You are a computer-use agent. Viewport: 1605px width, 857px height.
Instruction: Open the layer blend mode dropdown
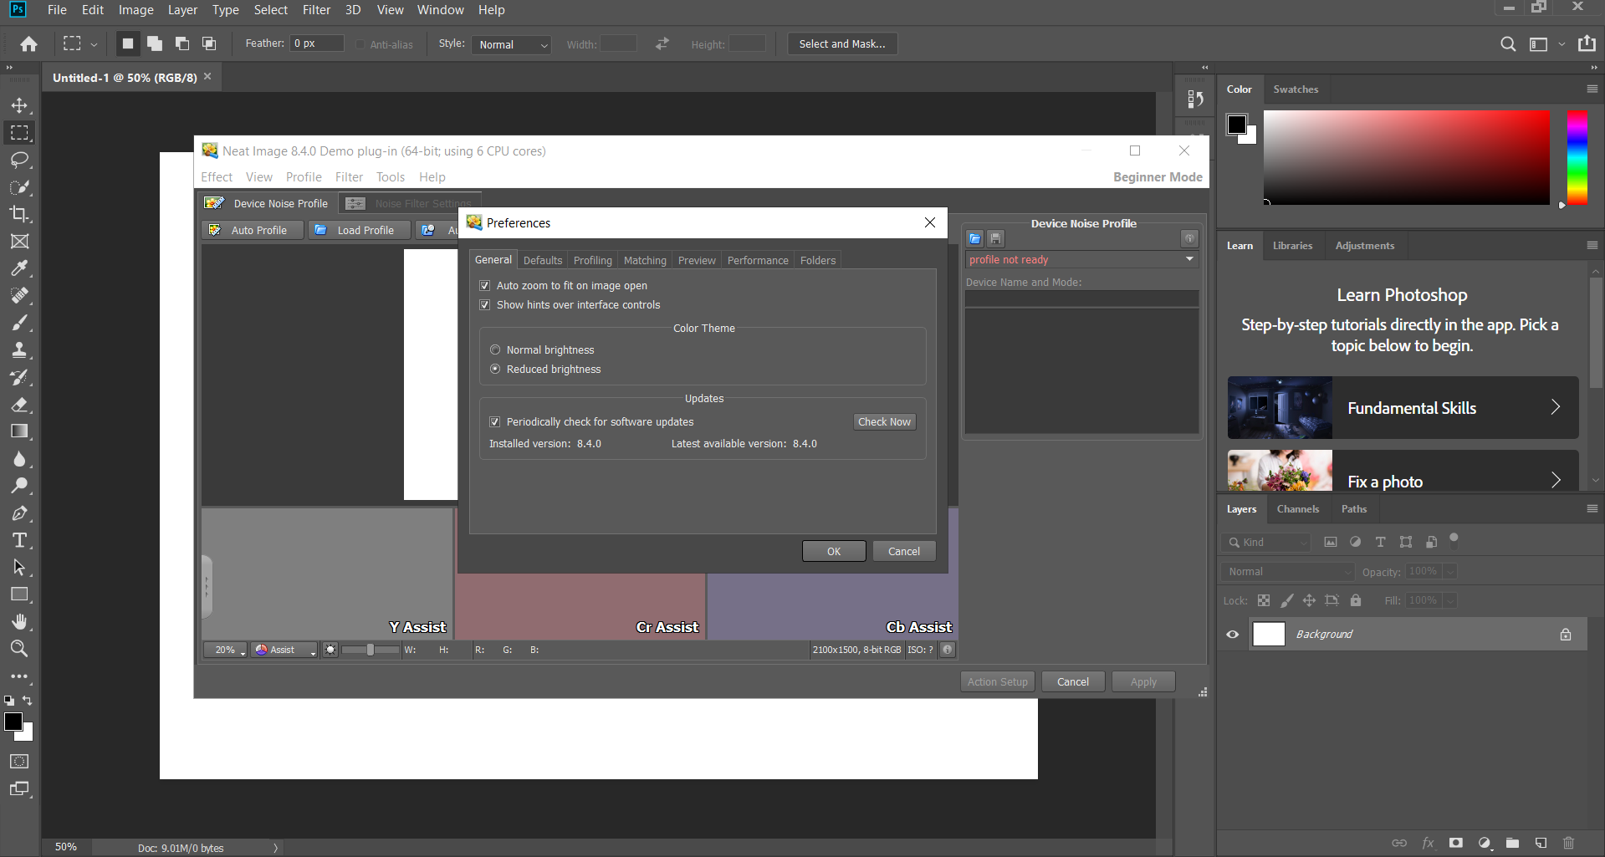click(x=1287, y=572)
